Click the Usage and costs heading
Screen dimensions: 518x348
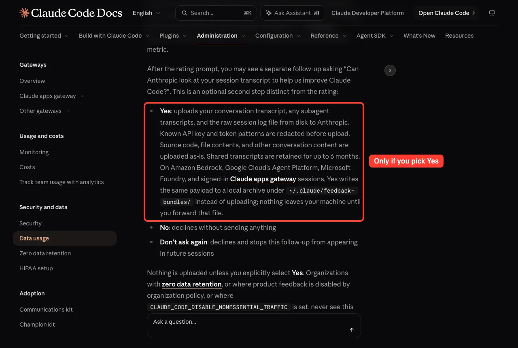click(42, 136)
